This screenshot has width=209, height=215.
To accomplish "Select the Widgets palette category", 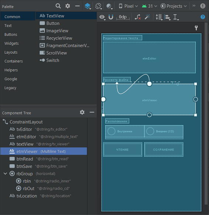I will coord(11,43).
